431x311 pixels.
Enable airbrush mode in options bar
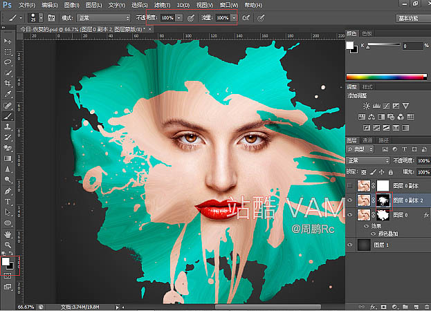click(248, 17)
